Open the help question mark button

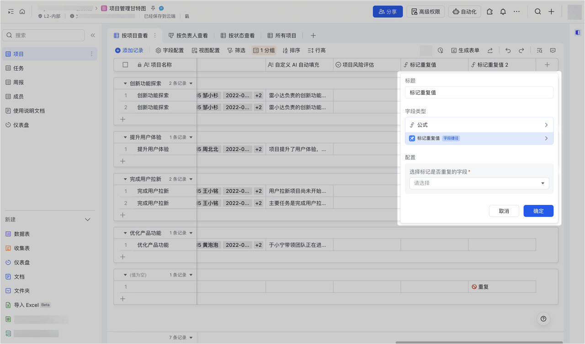coord(543,319)
